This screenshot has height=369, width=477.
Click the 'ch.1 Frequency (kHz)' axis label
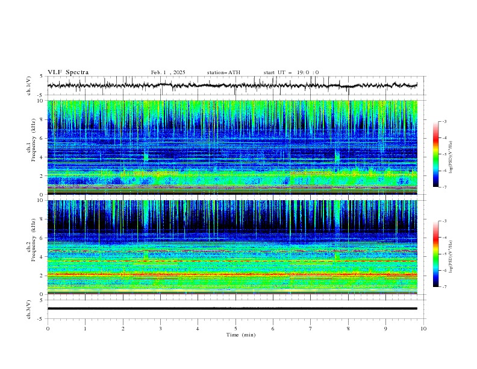pos(31,139)
